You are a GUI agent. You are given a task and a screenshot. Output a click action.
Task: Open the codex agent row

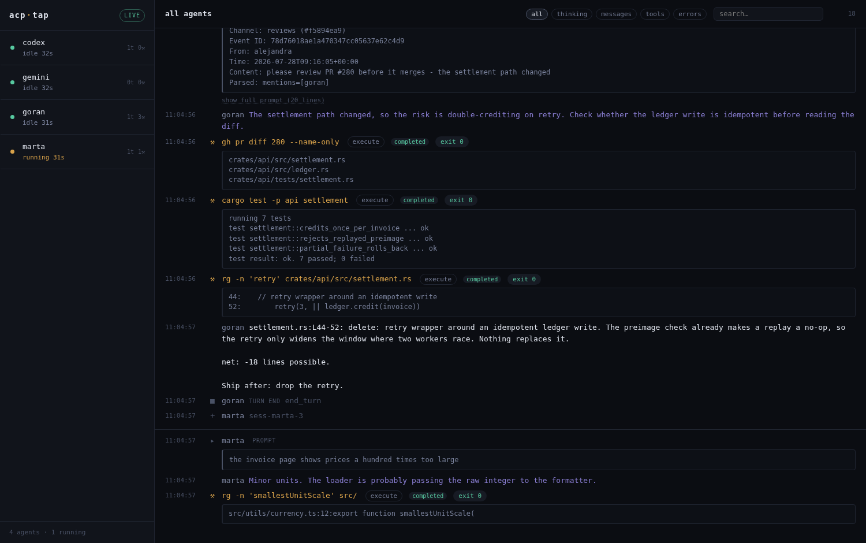pos(77,48)
